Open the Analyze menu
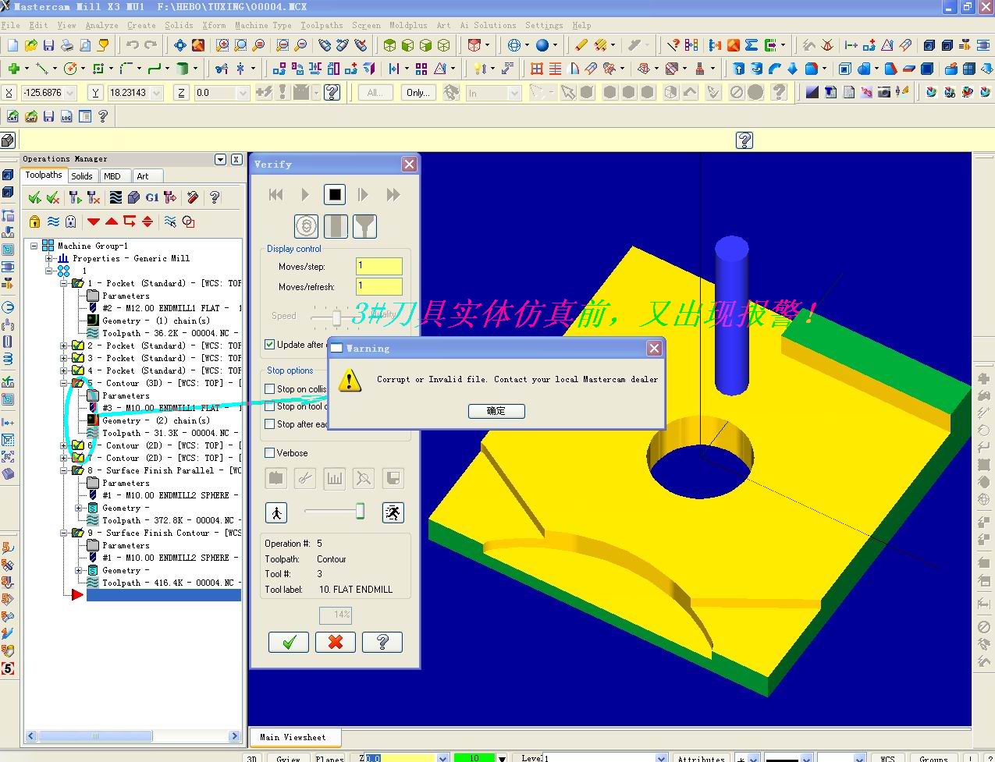This screenshot has width=995, height=762. (x=101, y=25)
